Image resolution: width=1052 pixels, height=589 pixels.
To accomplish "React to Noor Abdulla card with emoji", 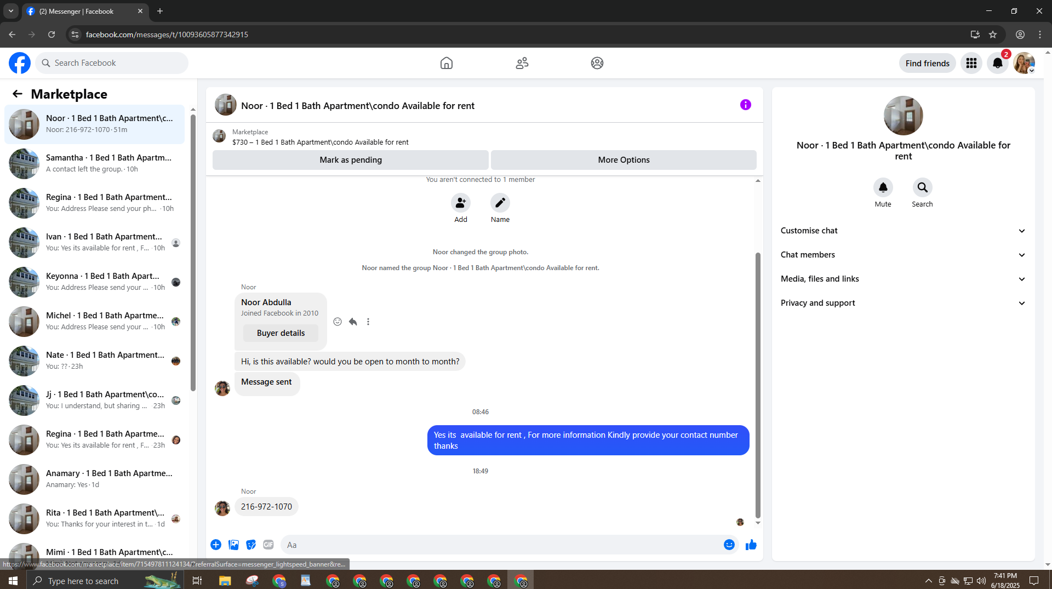I will coord(338,322).
